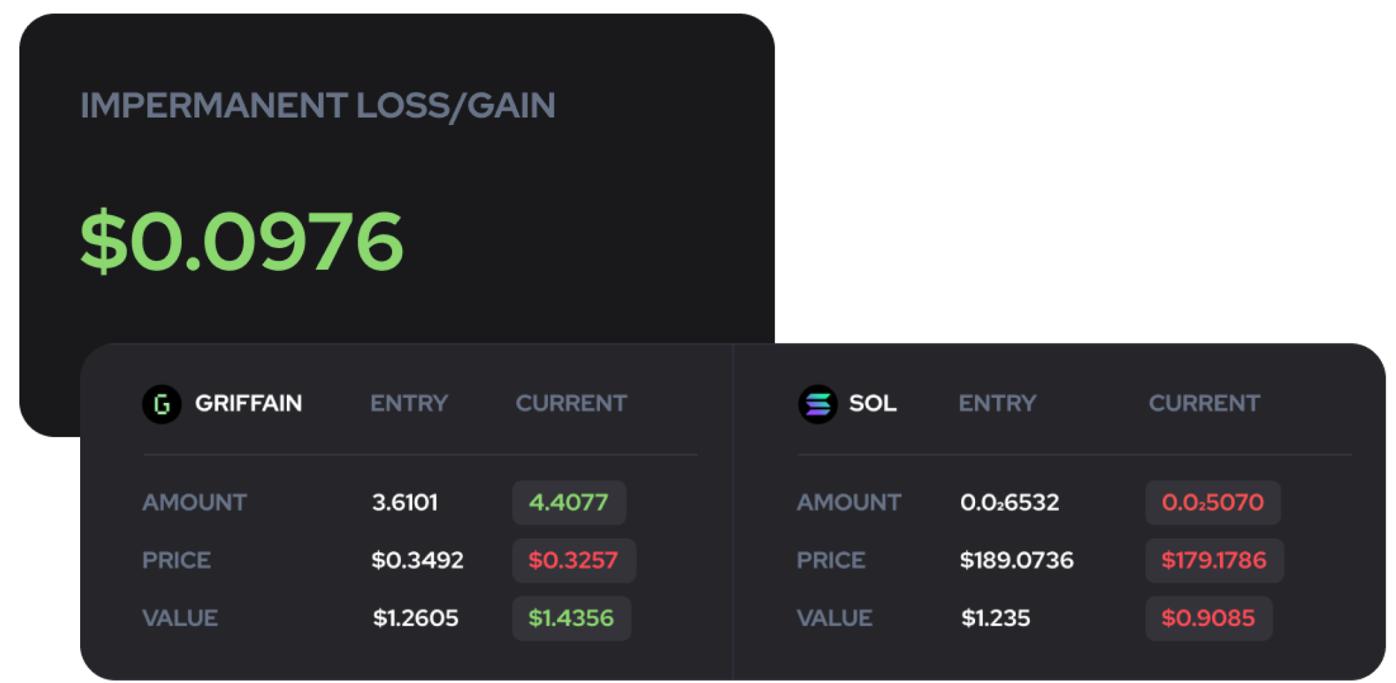
Task: Click SOL current value badge $0.9085
Action: [1209, 617]
